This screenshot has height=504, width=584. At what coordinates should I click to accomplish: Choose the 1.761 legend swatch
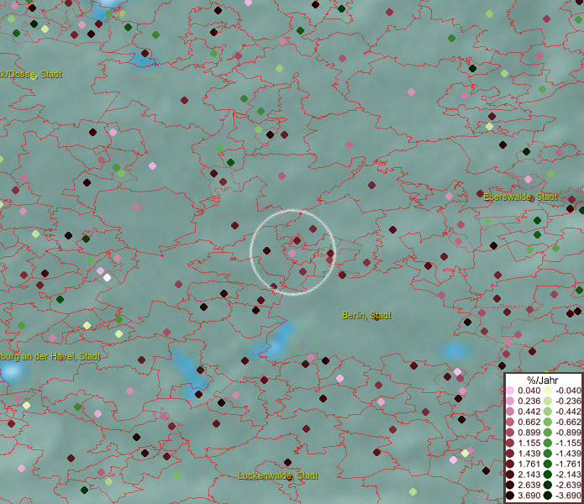(510, 465)
